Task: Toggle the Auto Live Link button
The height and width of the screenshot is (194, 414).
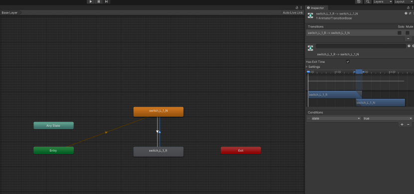Action: point(293,12)
